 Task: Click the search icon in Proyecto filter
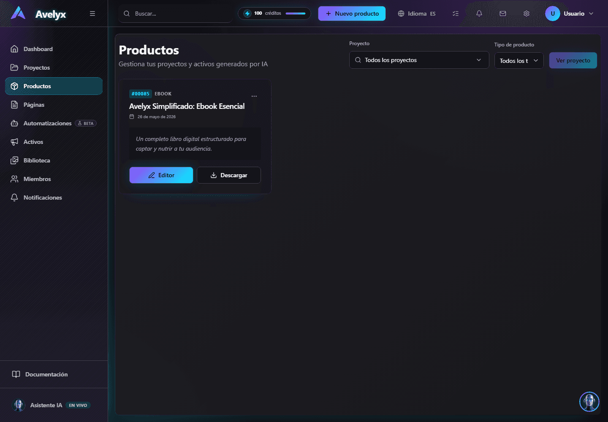358,60
